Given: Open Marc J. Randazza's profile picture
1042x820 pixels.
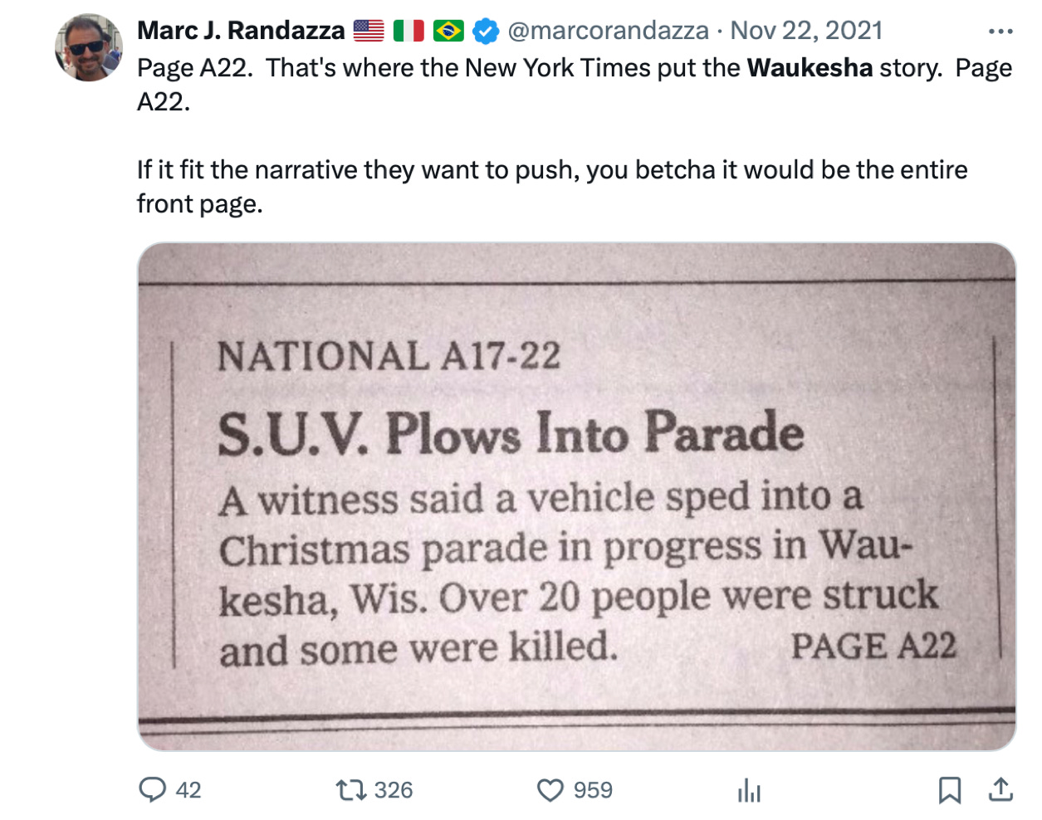Looking at the screenshot, I should tap(89, 47).
